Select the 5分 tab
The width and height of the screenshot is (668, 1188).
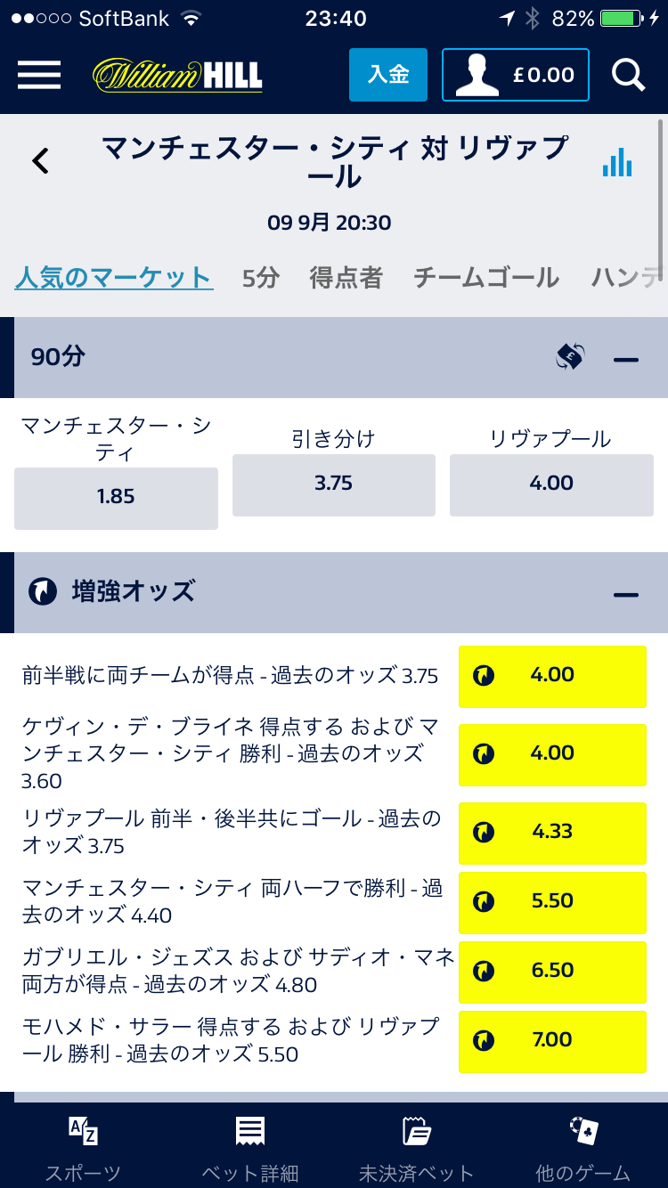tap(261, 278)
